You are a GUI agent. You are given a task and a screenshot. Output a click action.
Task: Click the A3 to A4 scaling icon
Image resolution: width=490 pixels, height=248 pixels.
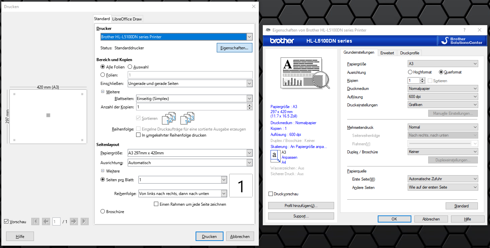(x=275, y=157)
